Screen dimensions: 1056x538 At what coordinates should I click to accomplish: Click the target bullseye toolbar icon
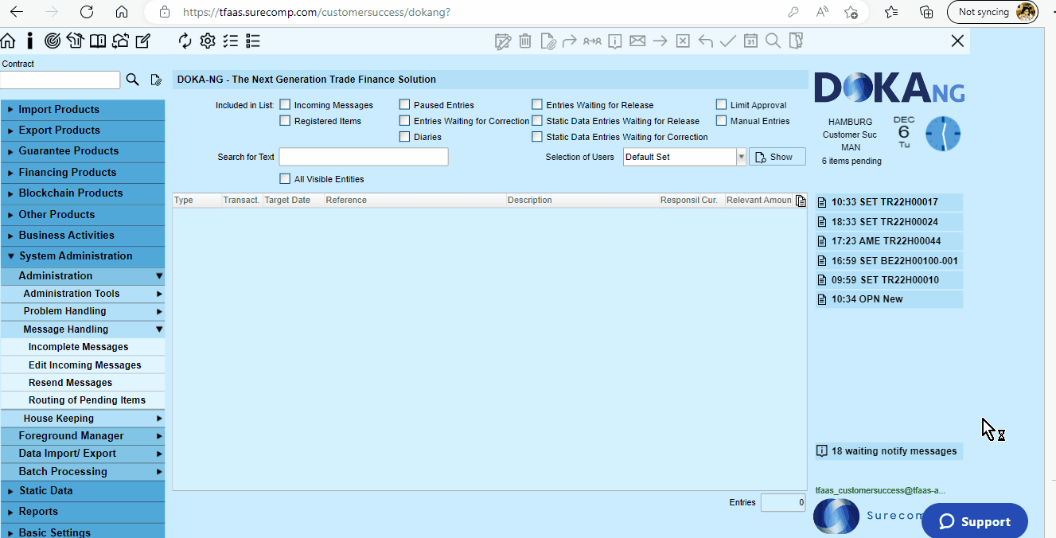[x=53, y=41]
